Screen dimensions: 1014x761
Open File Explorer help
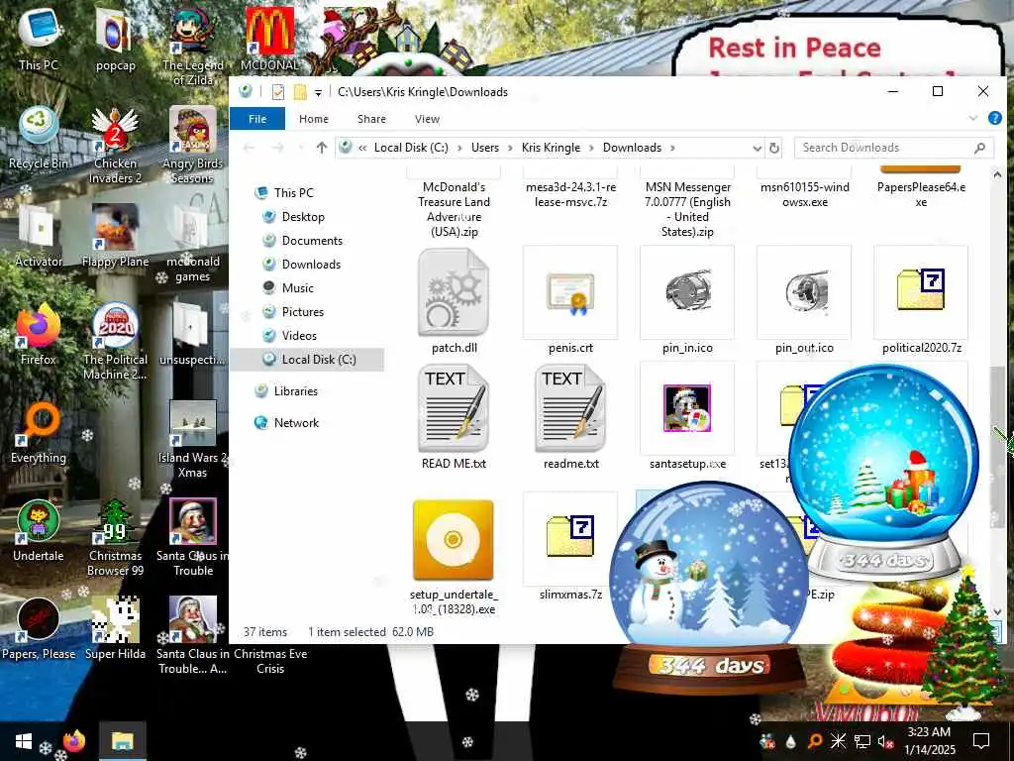point(994,119)
